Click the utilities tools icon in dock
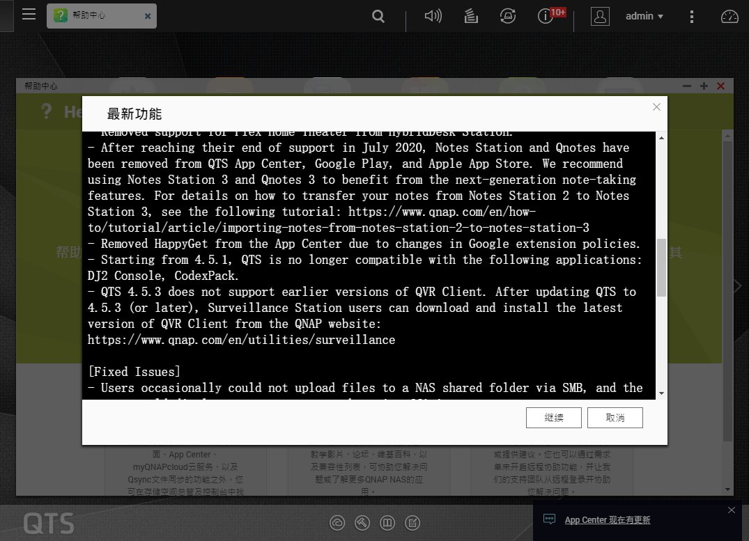749x541 pixels. (362, 523)
